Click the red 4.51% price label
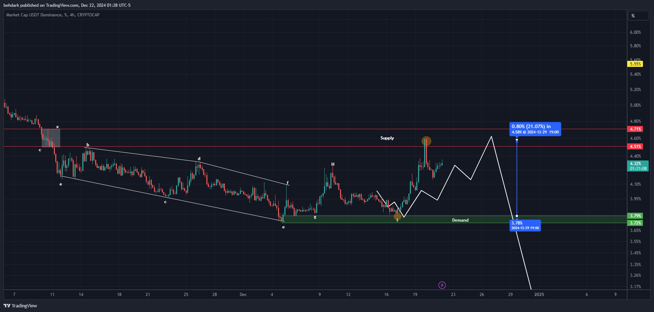 [x=635, y=147]
